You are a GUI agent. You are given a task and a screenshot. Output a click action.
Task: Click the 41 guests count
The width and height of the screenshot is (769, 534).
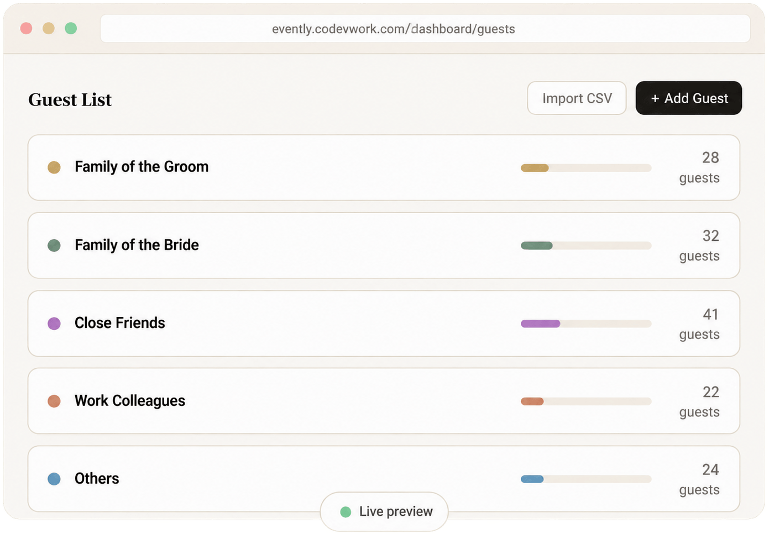pyautogui.click(x=699, y=324)
